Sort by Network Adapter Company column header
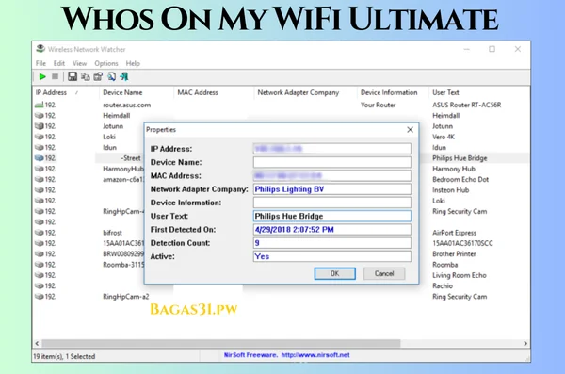 (299, 92)
